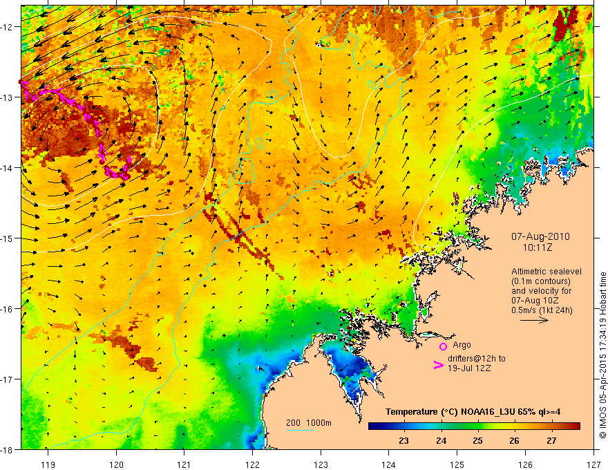
Task: Click longitude axis label 126
Action: [525, 464]
